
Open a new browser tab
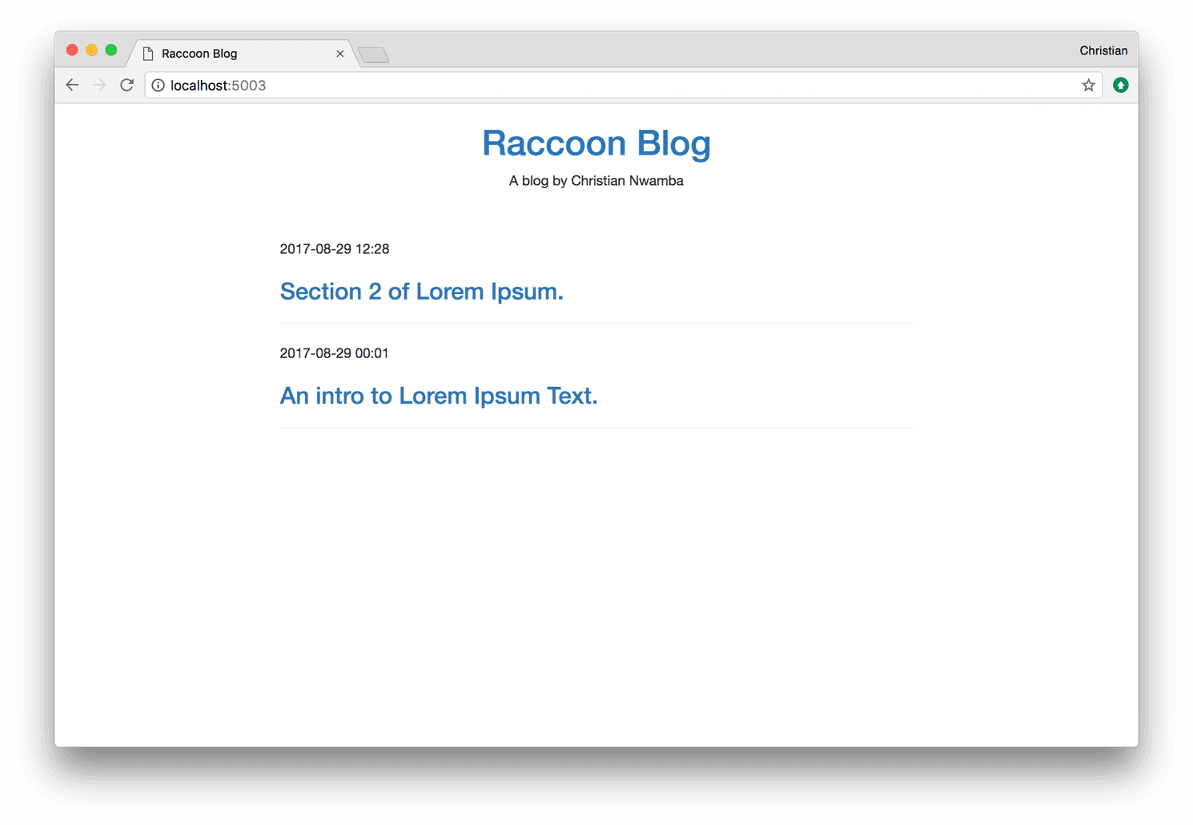point(374,54)
